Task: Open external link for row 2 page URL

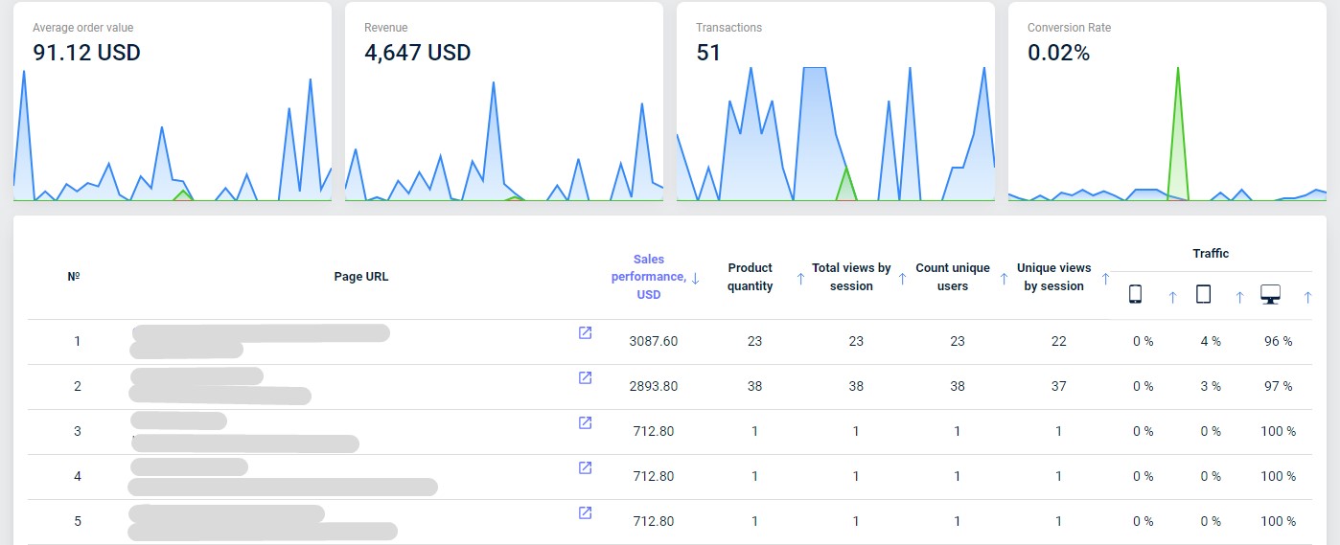Action: point(585,377)
